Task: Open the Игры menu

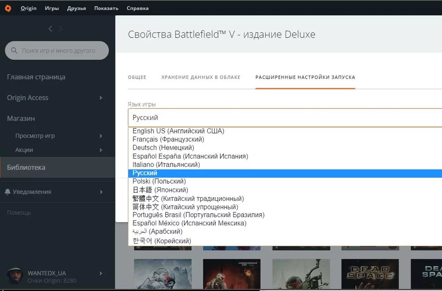Action: [52, 8]
